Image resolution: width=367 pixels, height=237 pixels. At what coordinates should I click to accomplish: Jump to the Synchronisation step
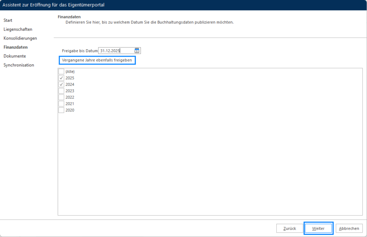[x=19, y=65]
